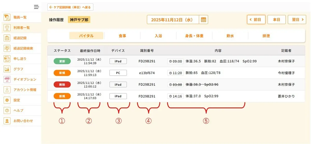The width and height of the screenshot is (311, 144).
Task: Click the 前日 button
Action: pos(256,20)
